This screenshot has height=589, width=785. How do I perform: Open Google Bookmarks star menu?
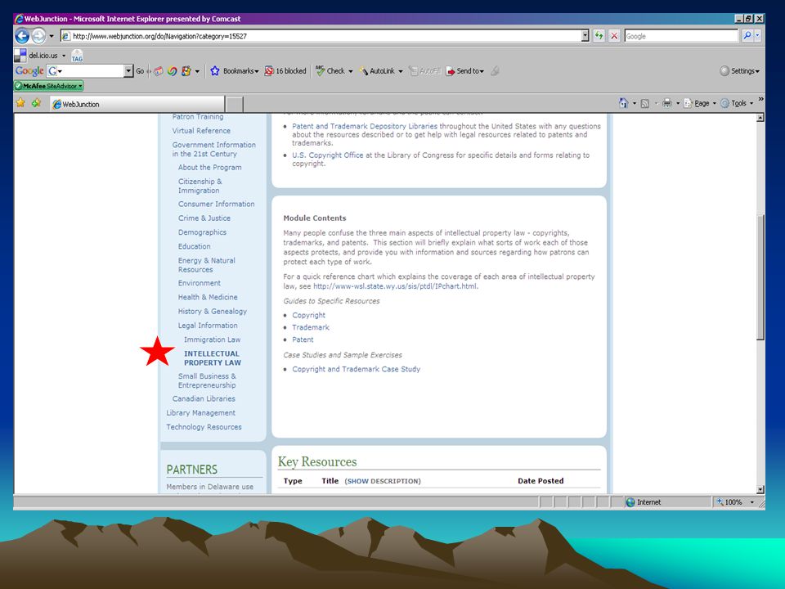click(x=235, y=71)
